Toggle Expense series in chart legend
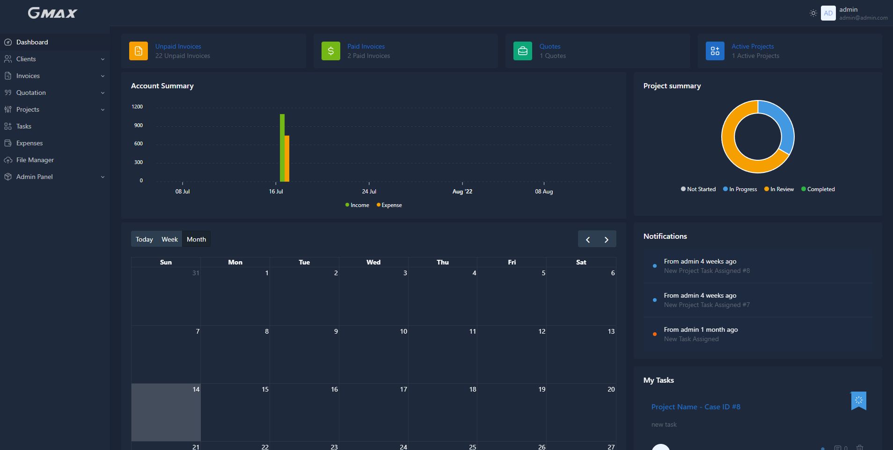 pos(389,205)
